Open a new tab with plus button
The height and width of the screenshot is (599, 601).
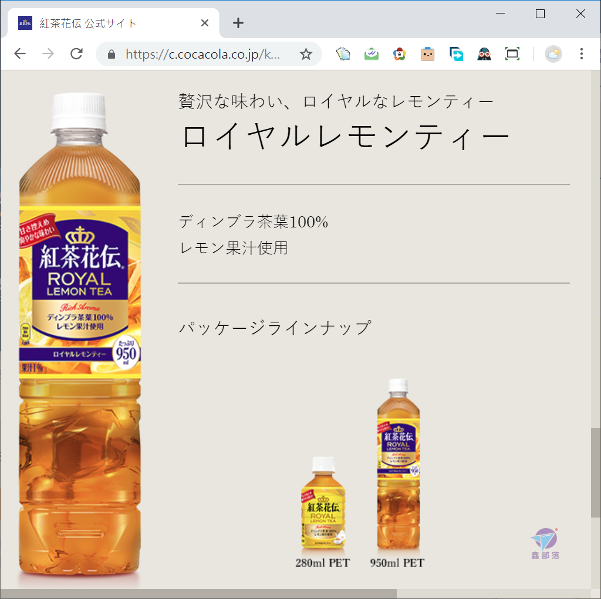238,23
